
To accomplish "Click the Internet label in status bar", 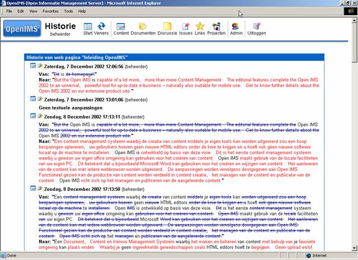I will 319,256.
